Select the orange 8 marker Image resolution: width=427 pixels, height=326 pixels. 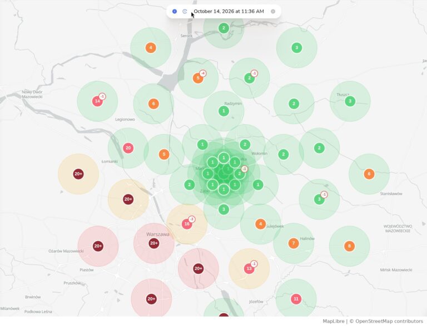coord(349,246)
